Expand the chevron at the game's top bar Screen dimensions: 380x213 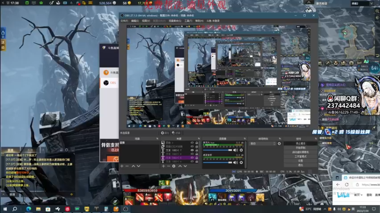point(309,2)
